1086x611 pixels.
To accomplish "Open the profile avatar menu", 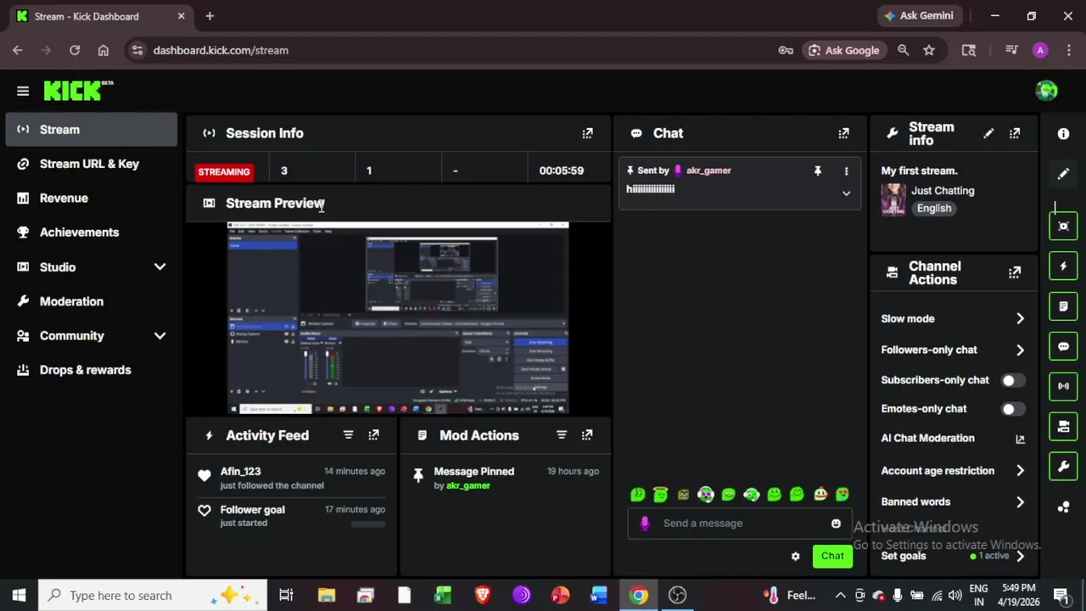I will pyautogui.click(x=1046, y=90).
